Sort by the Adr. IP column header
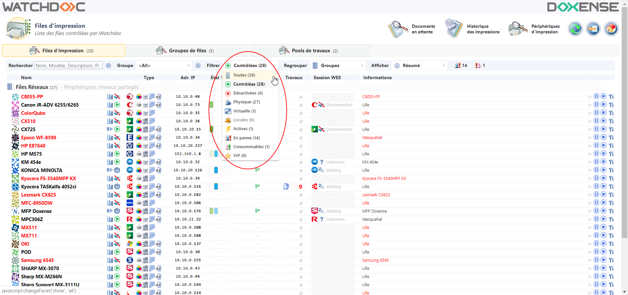 (187, 78)
